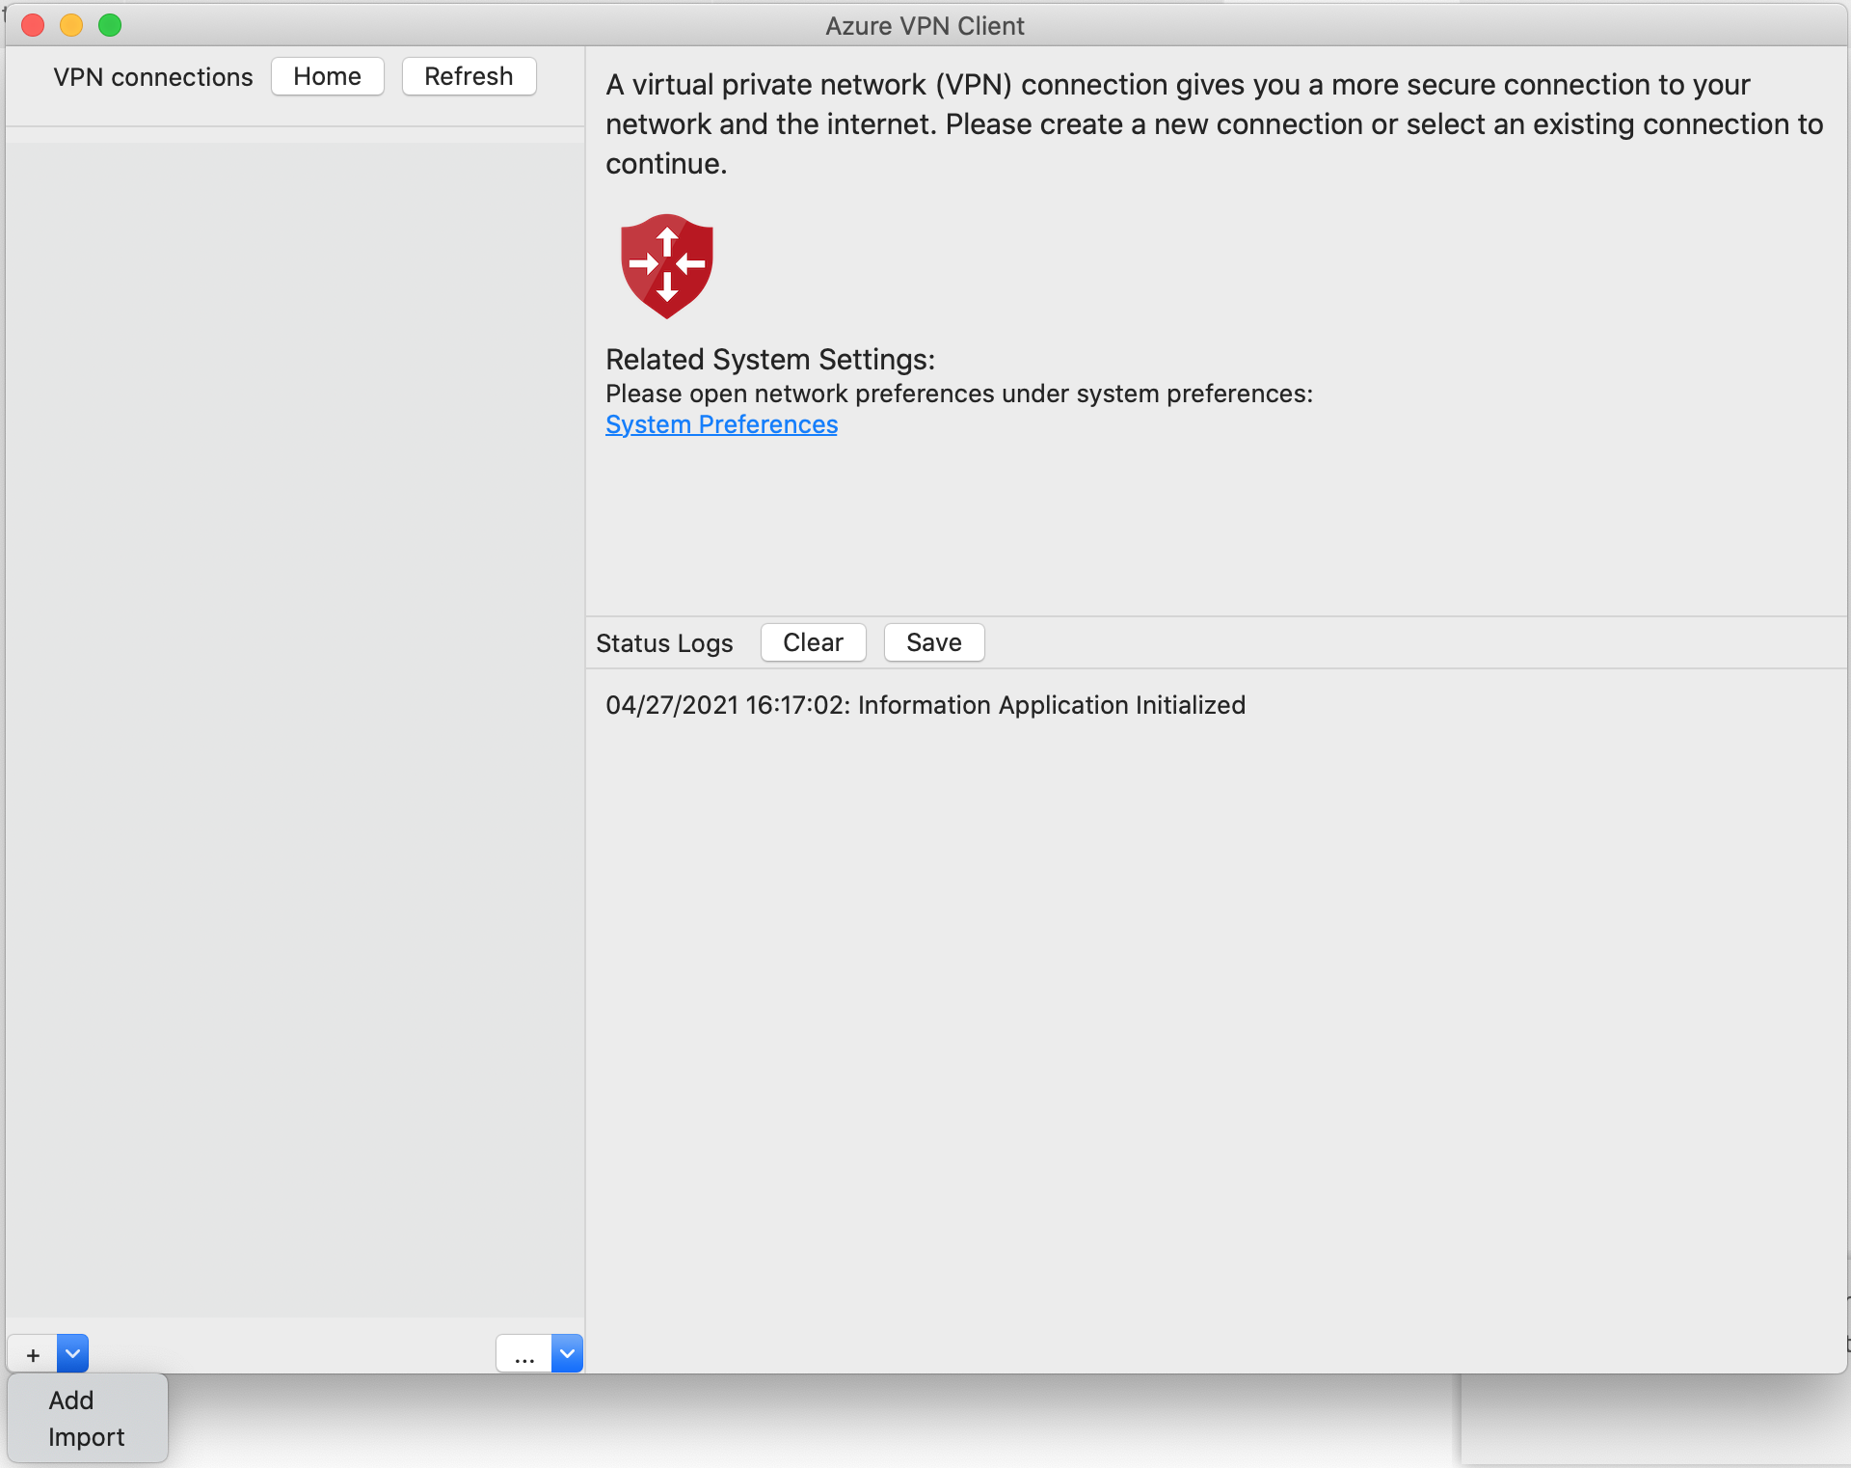Click the Save status logs button
This screenshot has height=1468, width=1851.
(934, 641)
